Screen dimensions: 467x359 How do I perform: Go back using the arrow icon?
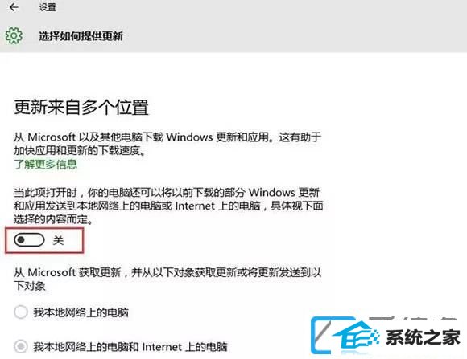point(14,7)
